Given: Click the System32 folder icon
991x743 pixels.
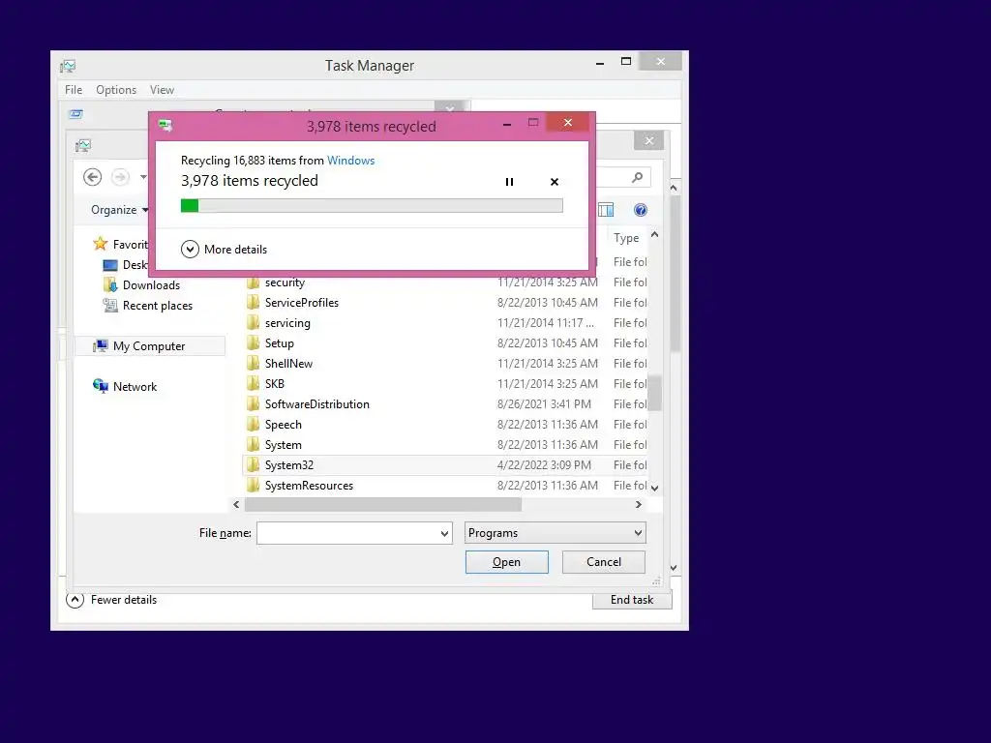Looking at the screenshot, I should [253, 465].
